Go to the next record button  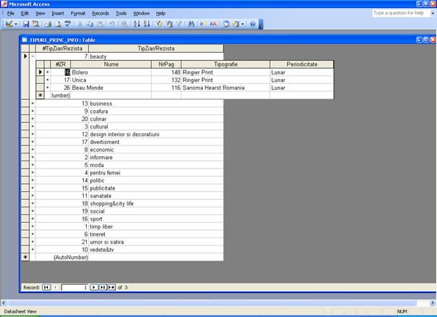pos(93,287)
